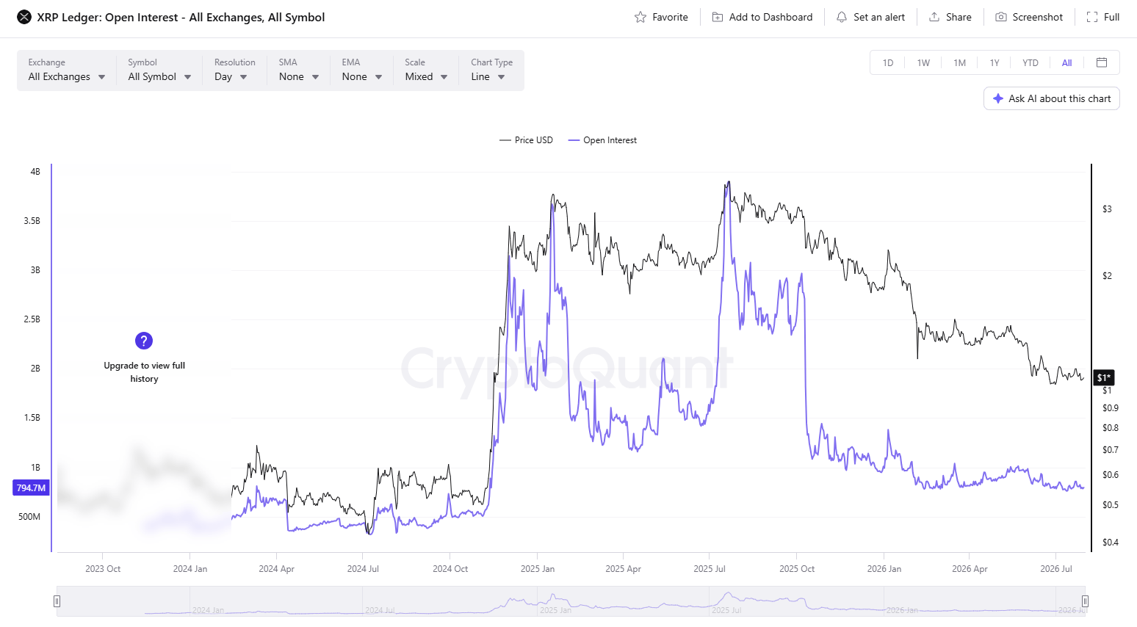The width and height of the screenshot is (1137, 627).
Task: Click the 4B y-axis label
Action: click(x=35, y=172)
